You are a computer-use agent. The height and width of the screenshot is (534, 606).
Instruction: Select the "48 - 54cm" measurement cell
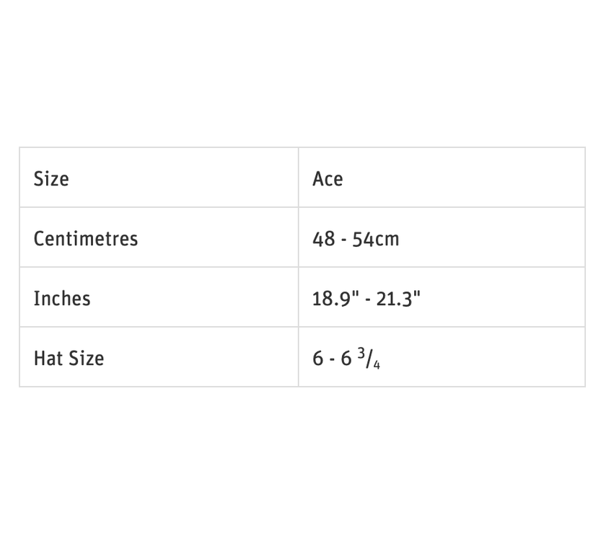[x=356, y=238]
